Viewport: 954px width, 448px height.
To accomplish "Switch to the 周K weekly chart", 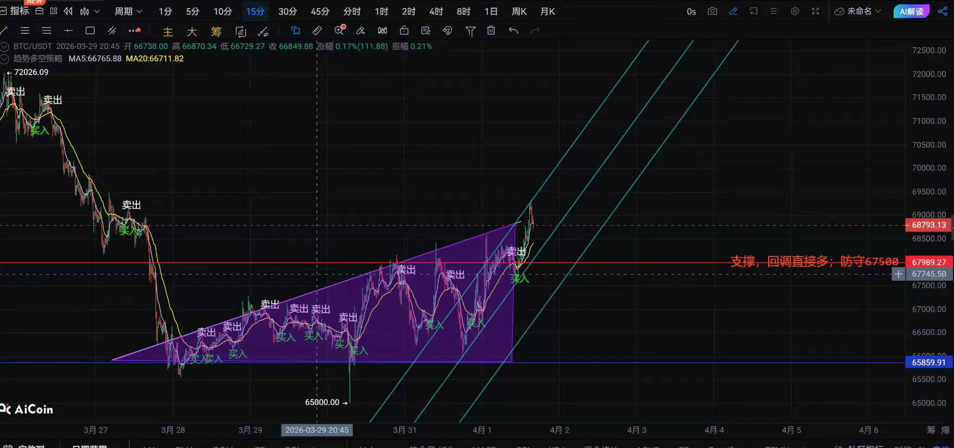I will [x=519, y=11].
